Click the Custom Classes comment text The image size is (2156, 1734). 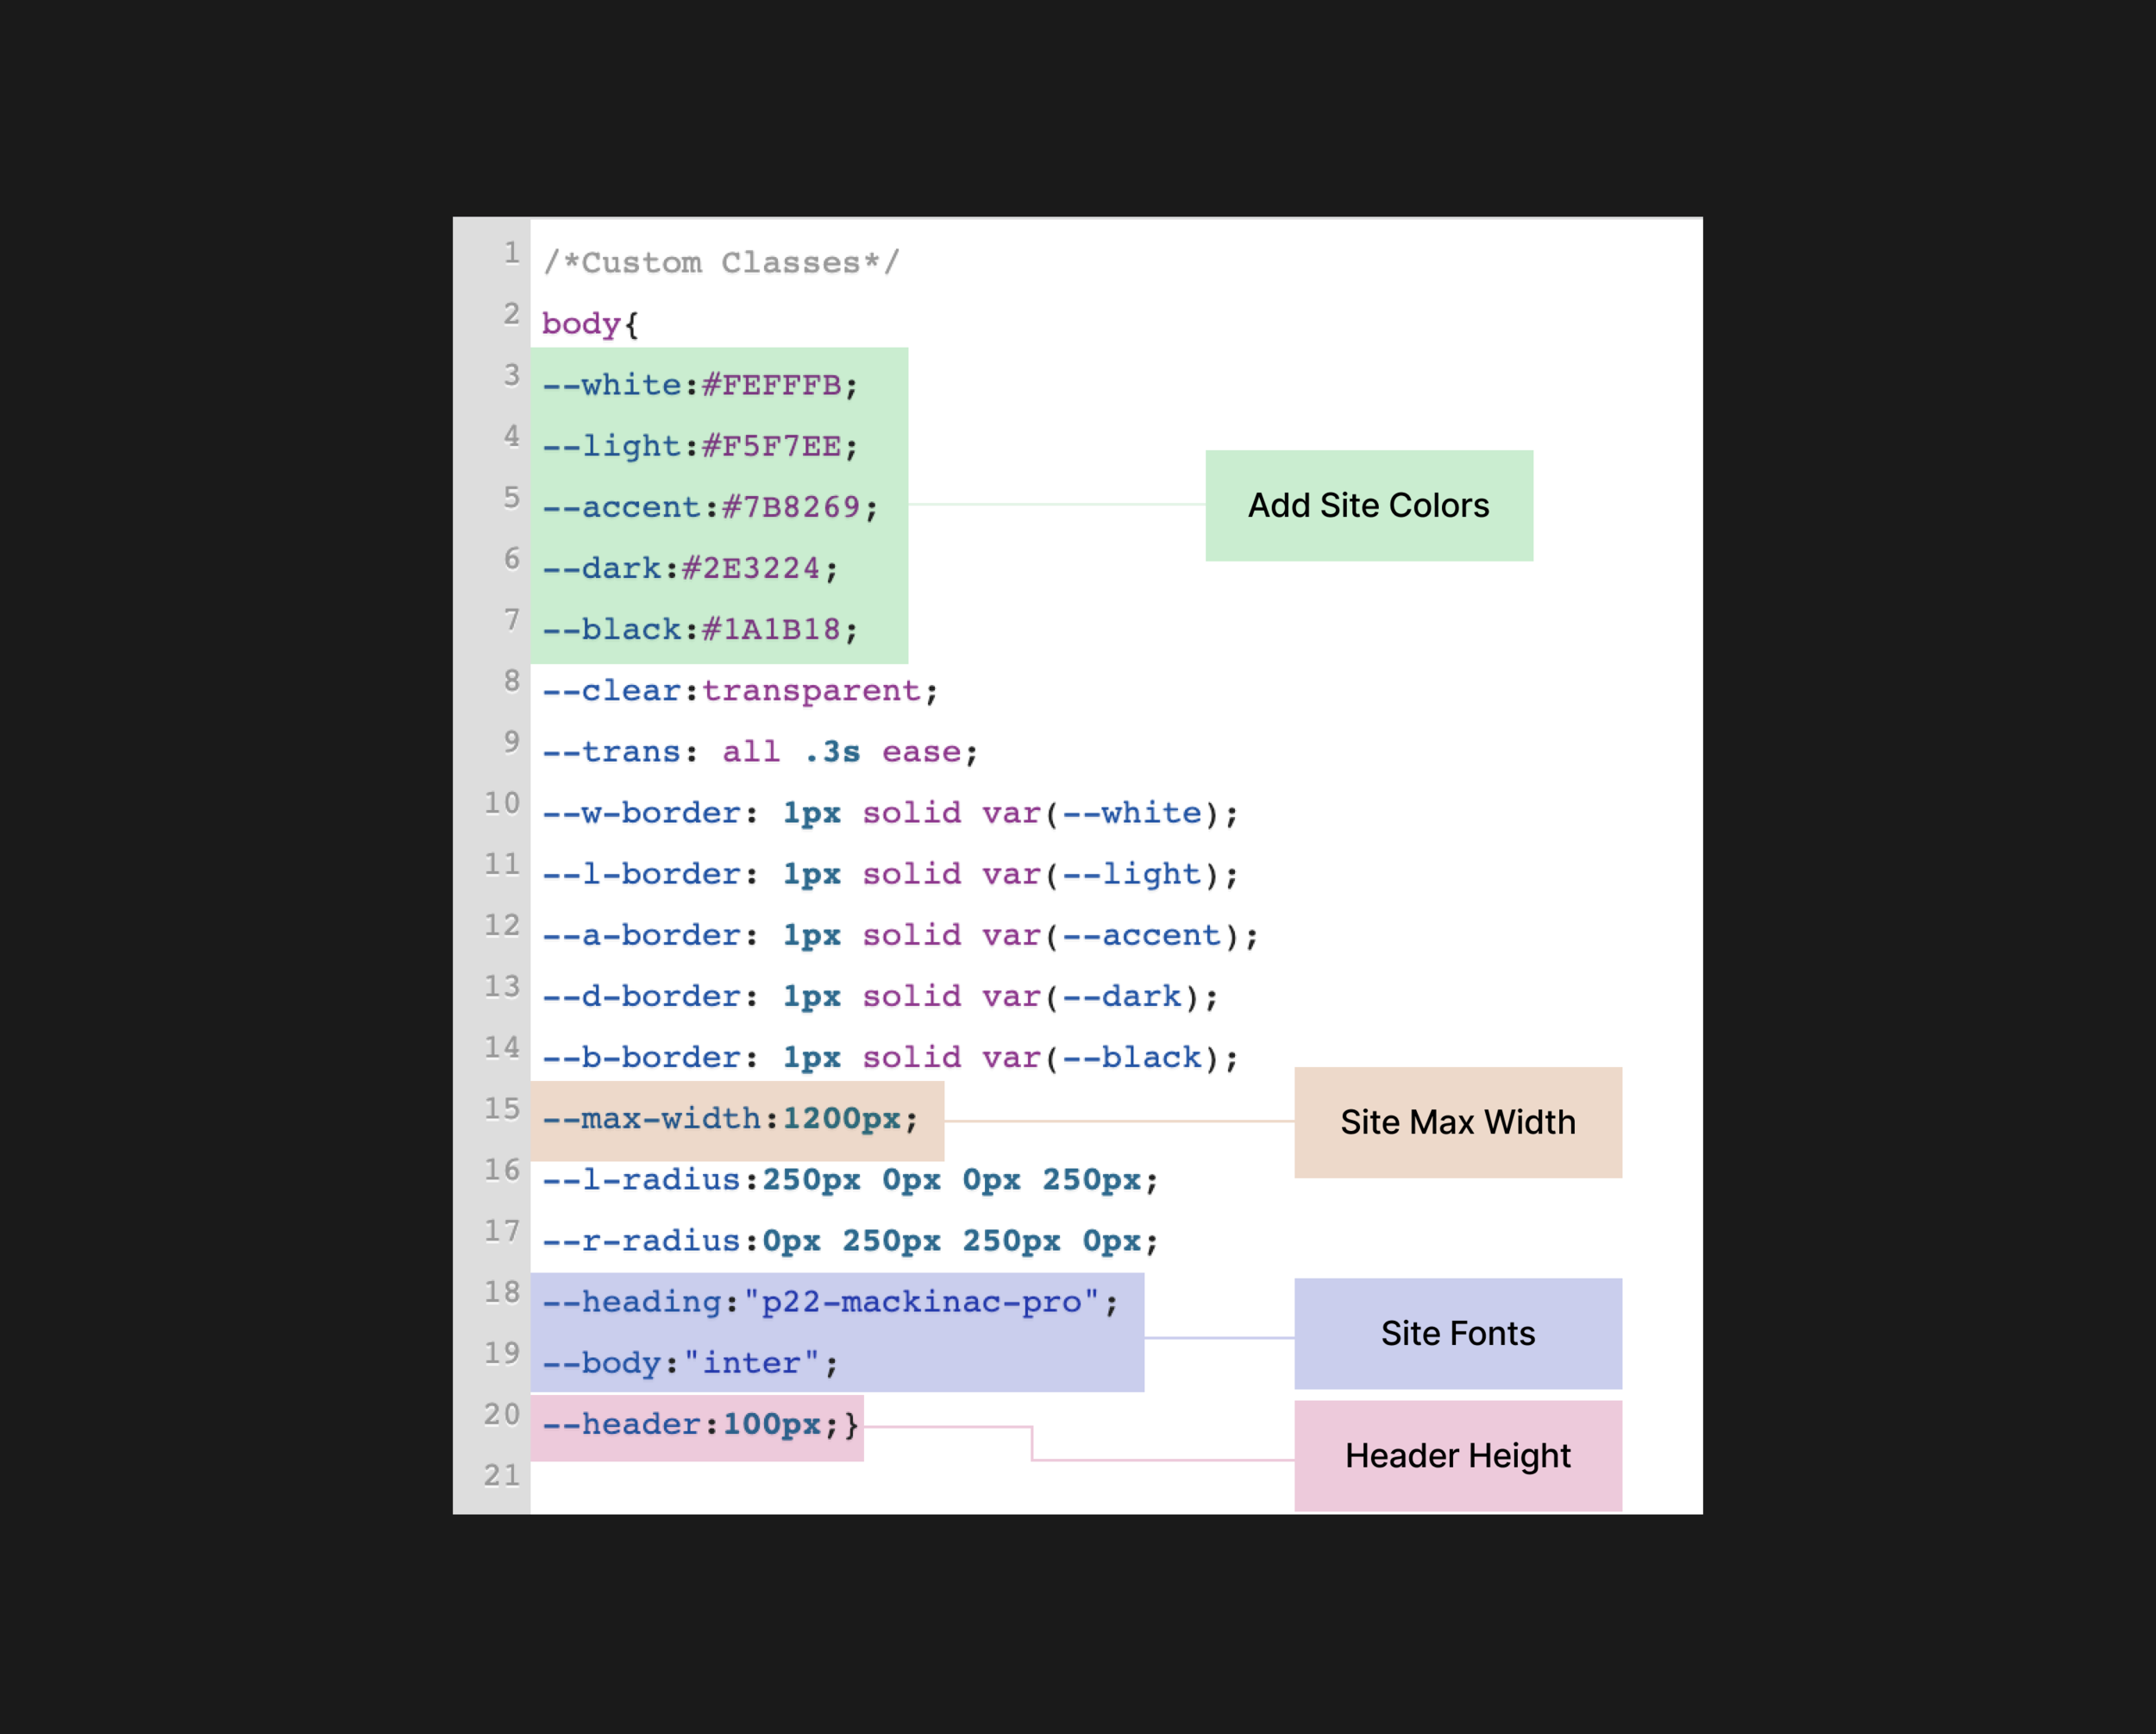721,263
